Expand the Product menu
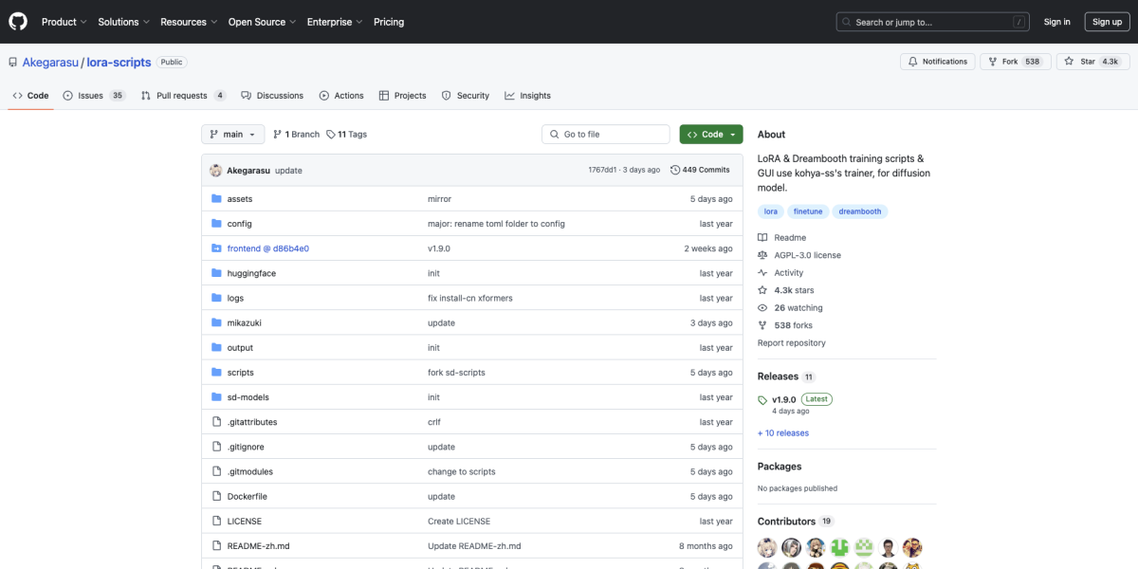 [x=64, y=22]
